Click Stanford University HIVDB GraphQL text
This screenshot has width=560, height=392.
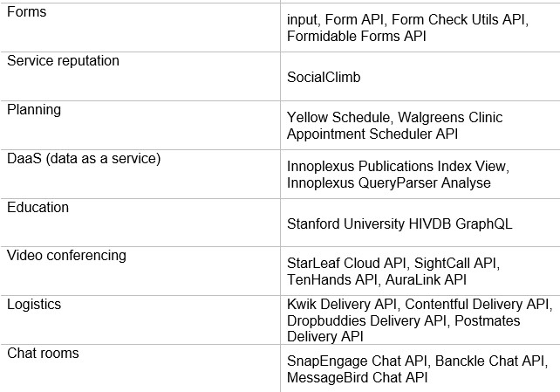[x=400, y=224]
